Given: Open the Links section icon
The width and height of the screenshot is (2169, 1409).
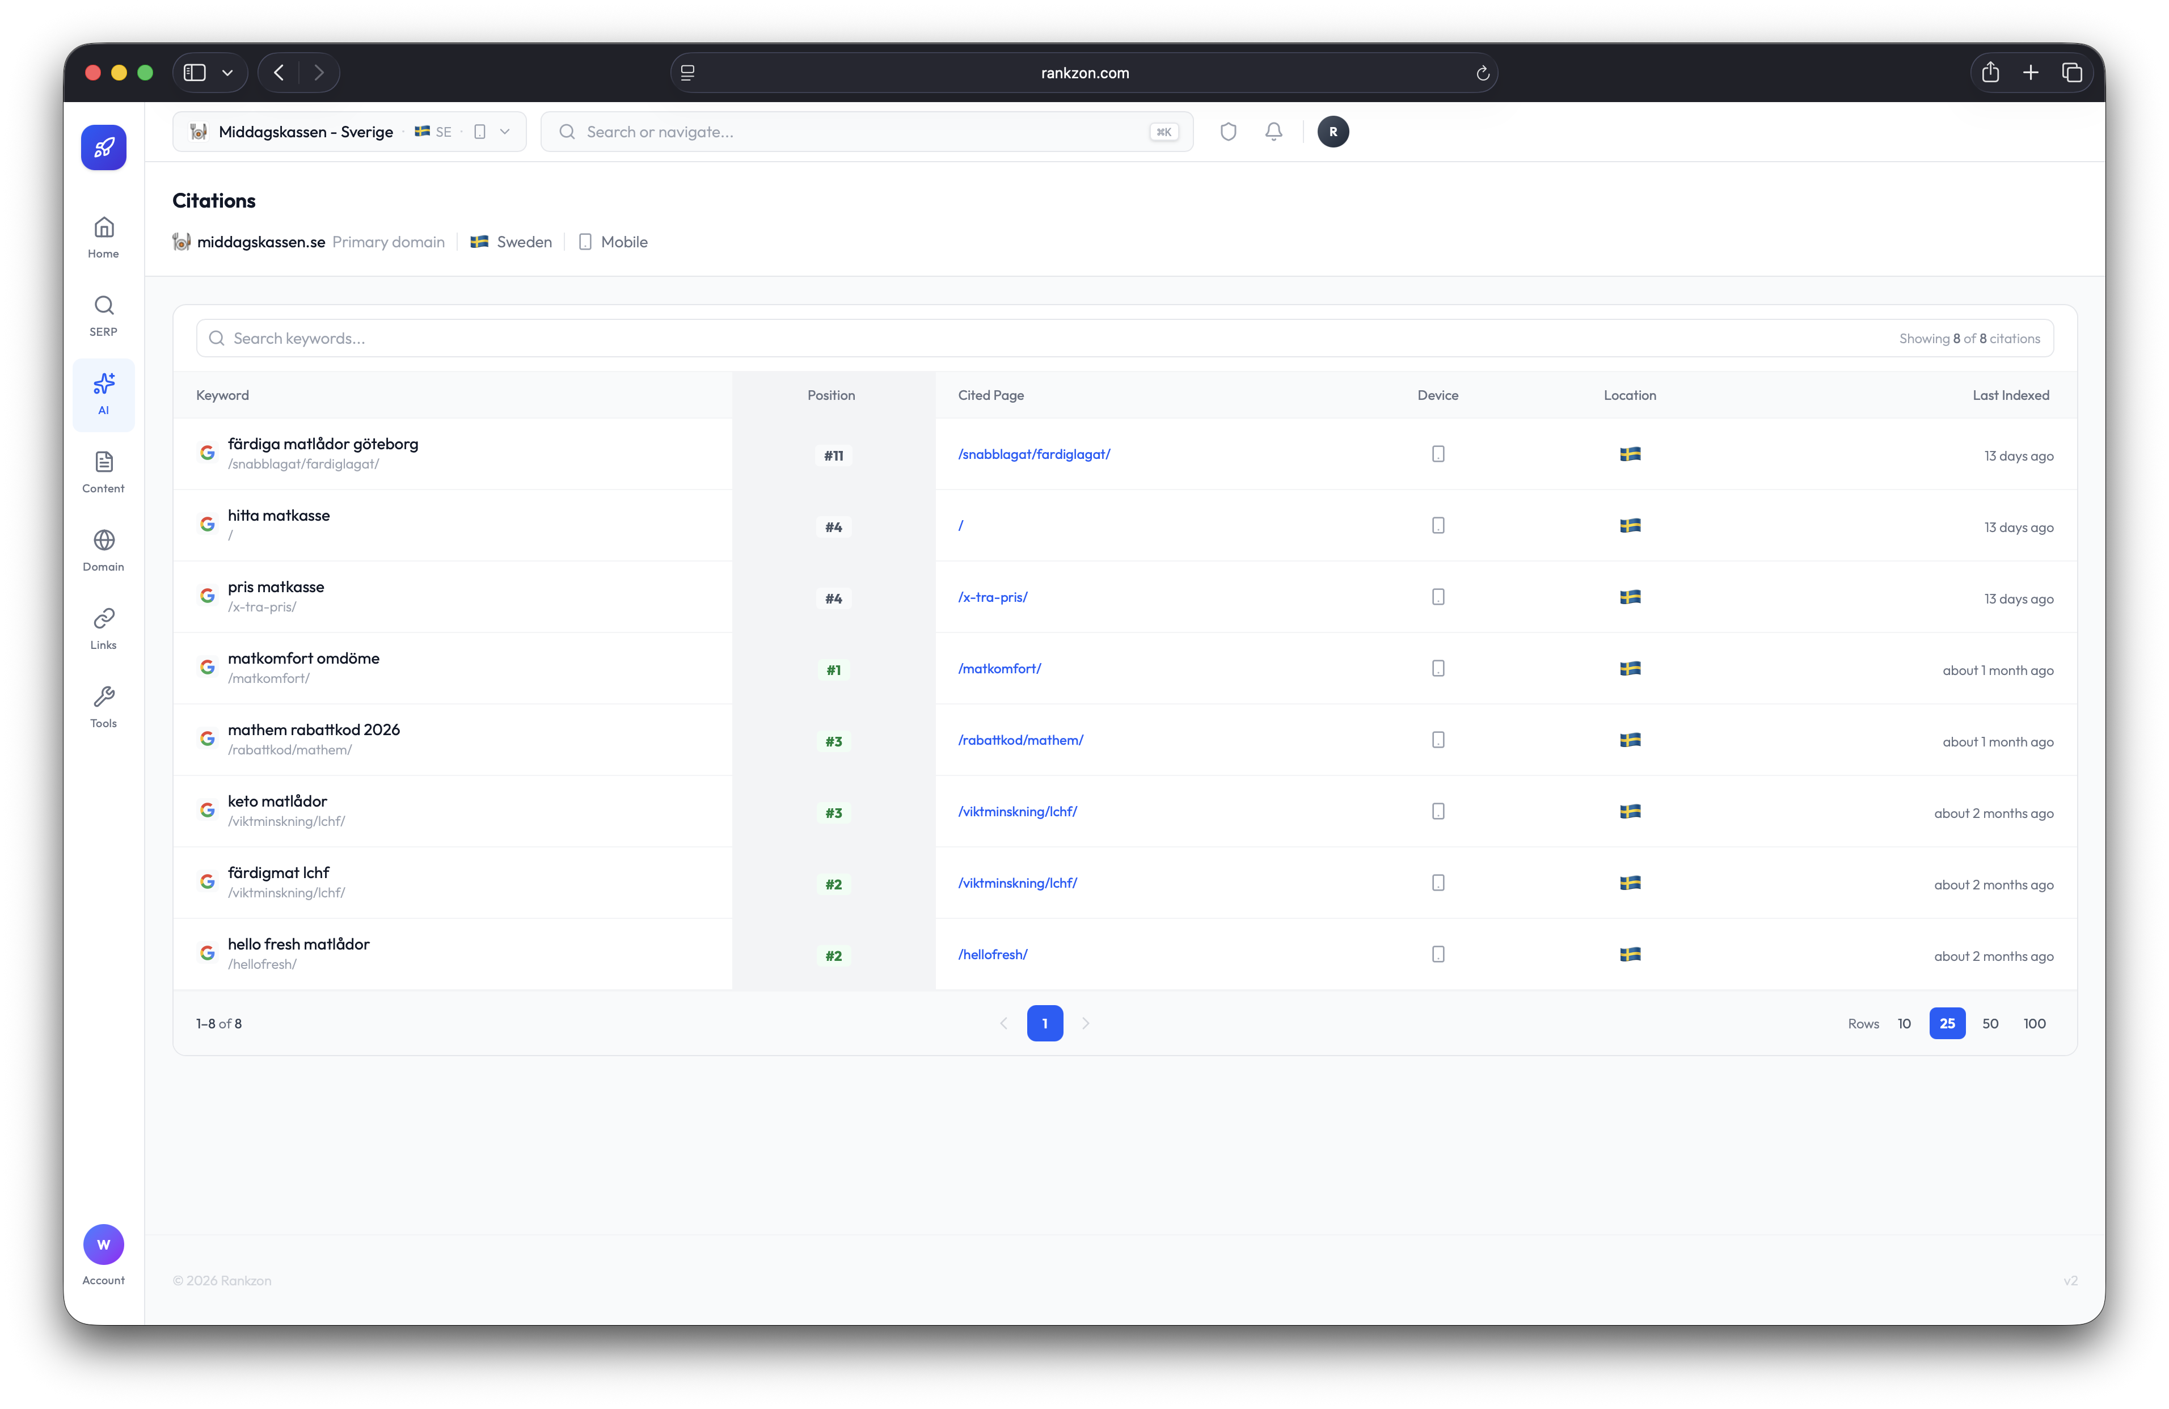Looking at the screenshot, I should point(104,619).
